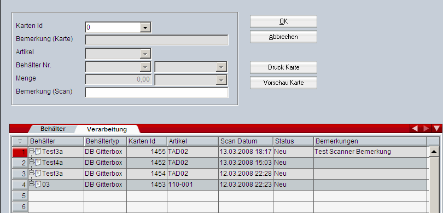Collapse row 3 Test3a tree node
443x213 pixels.
tap(32, 173)
